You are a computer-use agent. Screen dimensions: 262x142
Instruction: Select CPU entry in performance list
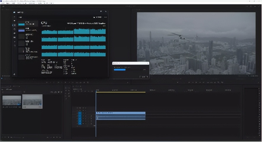click(28, 24)
